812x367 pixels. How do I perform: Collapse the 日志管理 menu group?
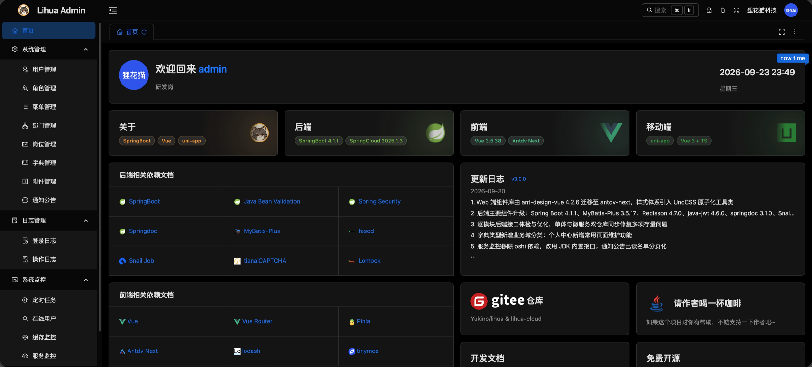click(x=49, y=220)
